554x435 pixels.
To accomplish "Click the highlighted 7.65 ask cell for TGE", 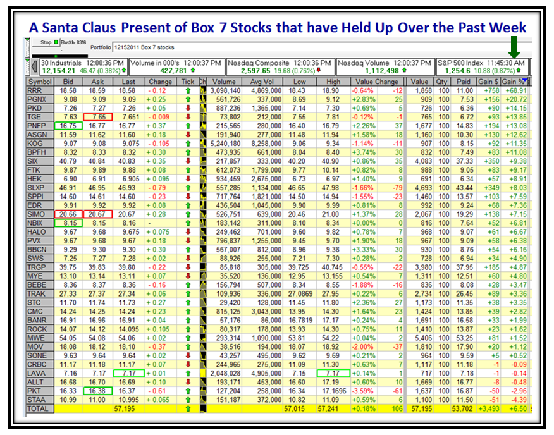I will pyautogui.click(x=98, y=118).
